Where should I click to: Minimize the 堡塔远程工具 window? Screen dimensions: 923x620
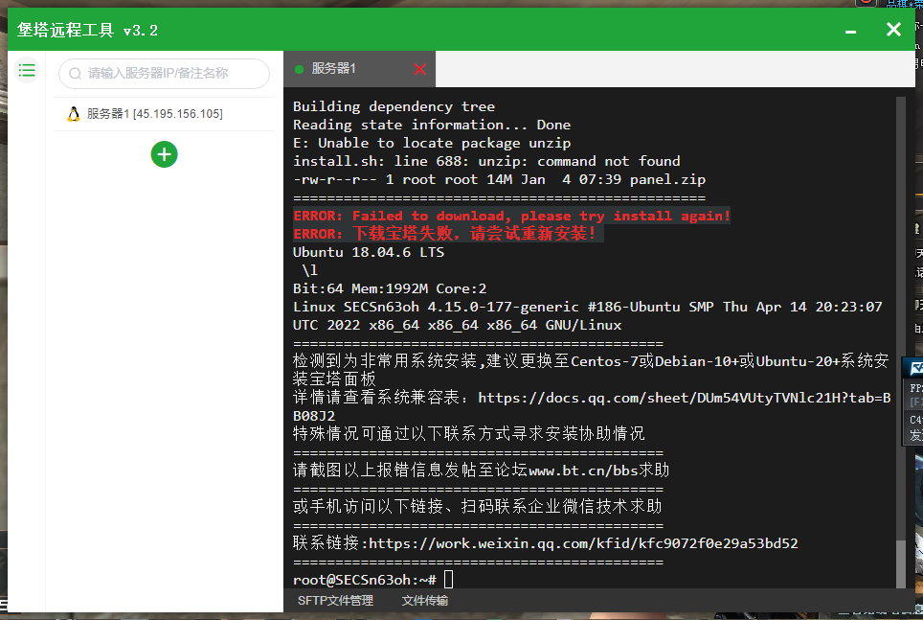850,32
